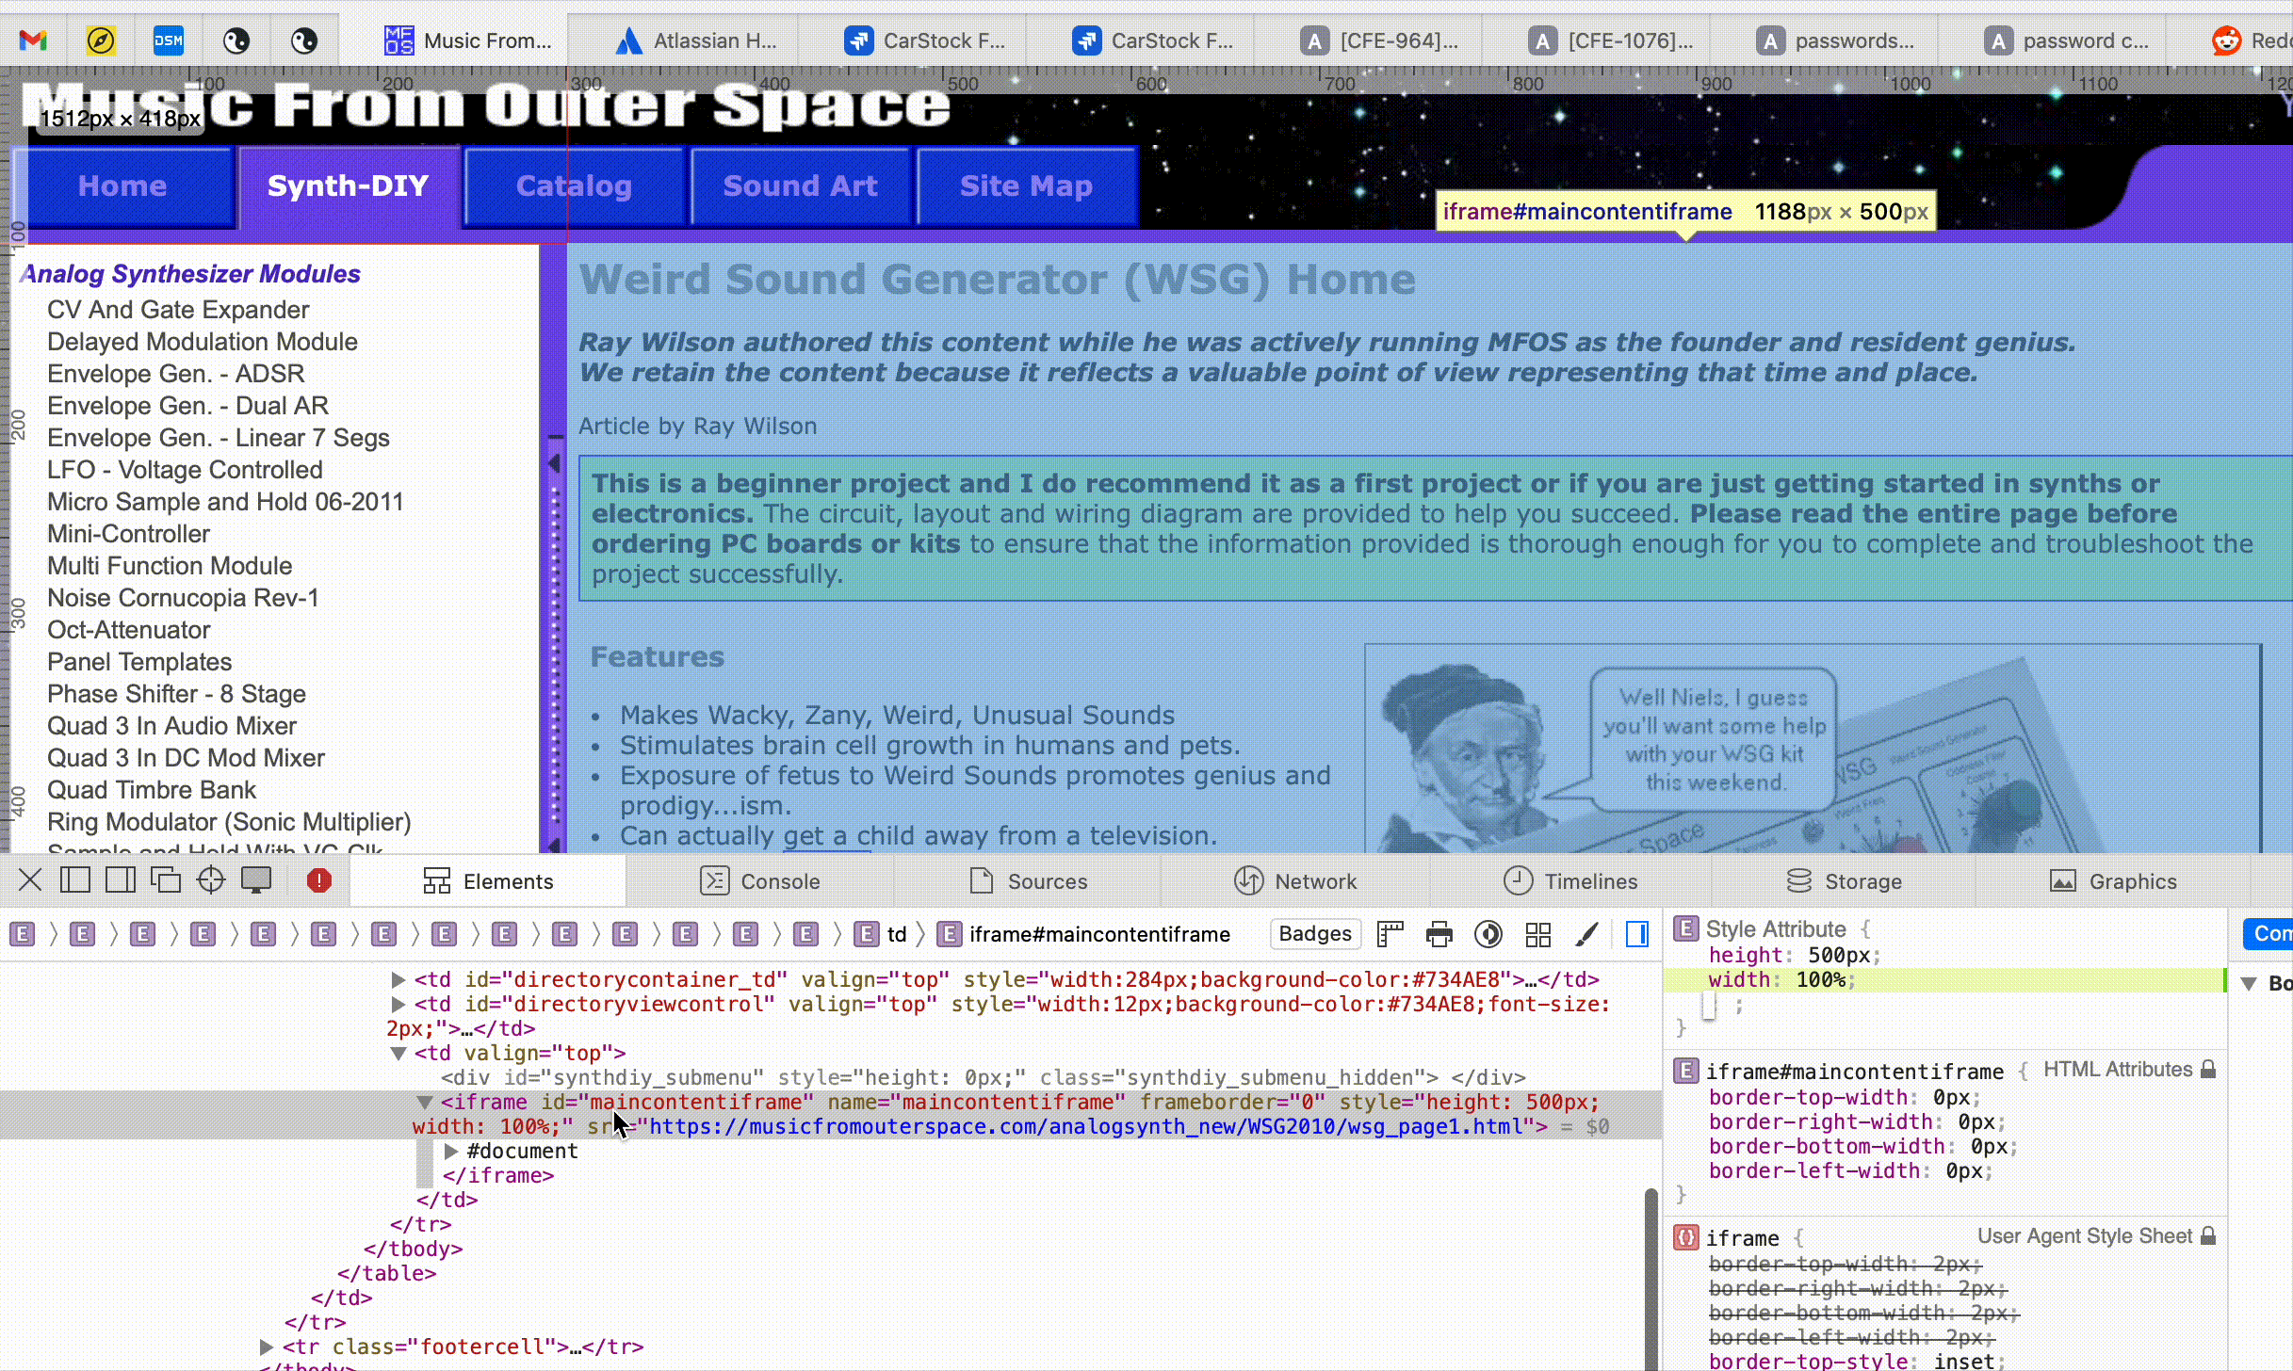Viewport: 2293px width, 1371px height.
Task: Edit the width 100% style value
Action: click(x=1820, y=980)
